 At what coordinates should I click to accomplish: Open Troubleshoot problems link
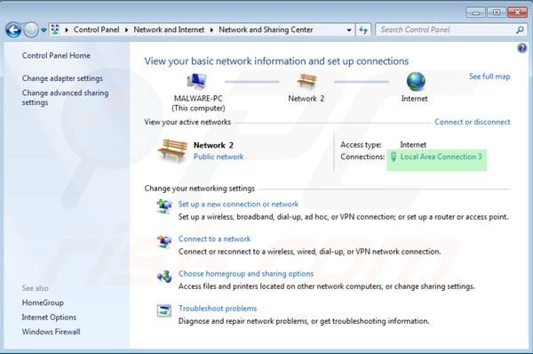(218, 309)
